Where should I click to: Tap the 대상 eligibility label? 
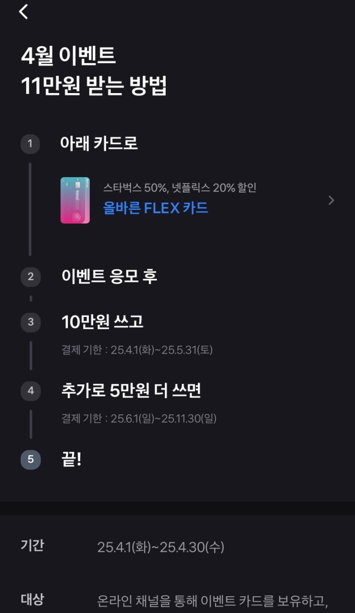32,600
